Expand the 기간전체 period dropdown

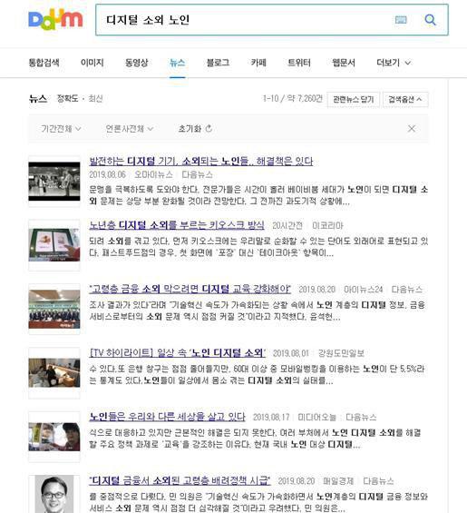pos(61,129)
